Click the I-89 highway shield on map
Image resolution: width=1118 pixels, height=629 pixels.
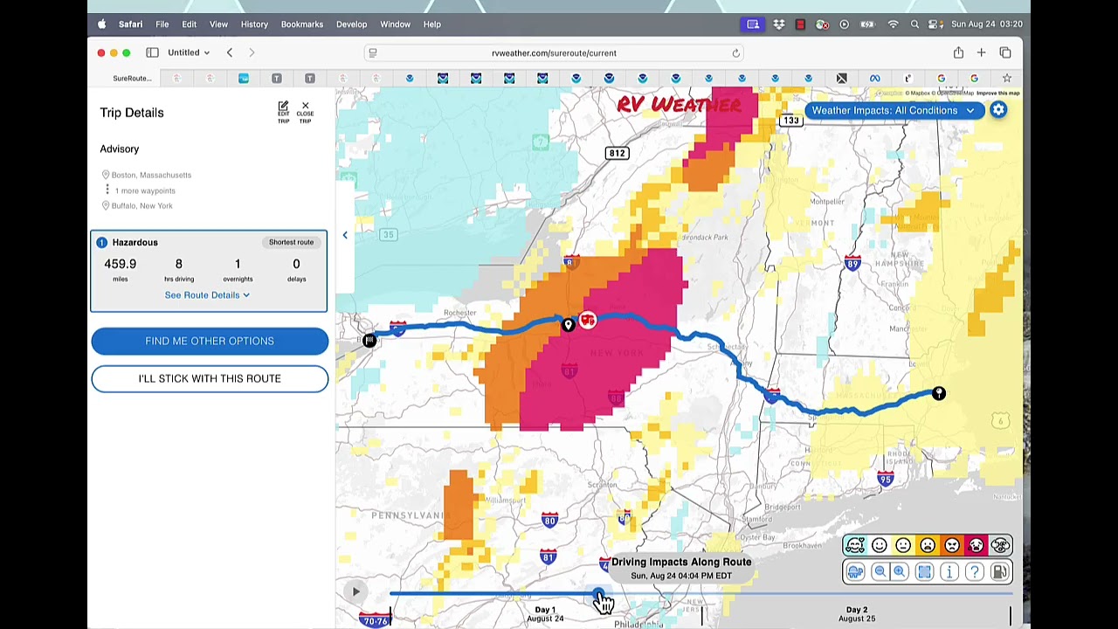click(852, 264)
